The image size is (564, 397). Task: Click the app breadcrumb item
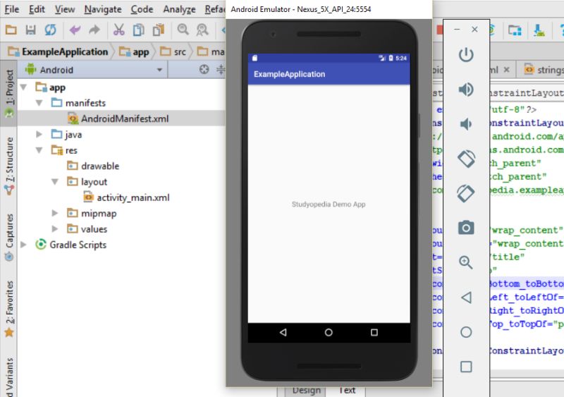(134, 52)
